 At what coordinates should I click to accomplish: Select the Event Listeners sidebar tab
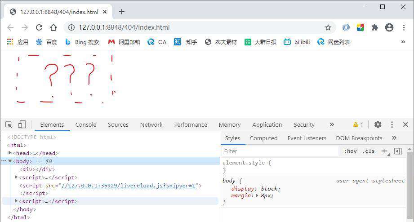pyautogui.click(x=307, y=138)
